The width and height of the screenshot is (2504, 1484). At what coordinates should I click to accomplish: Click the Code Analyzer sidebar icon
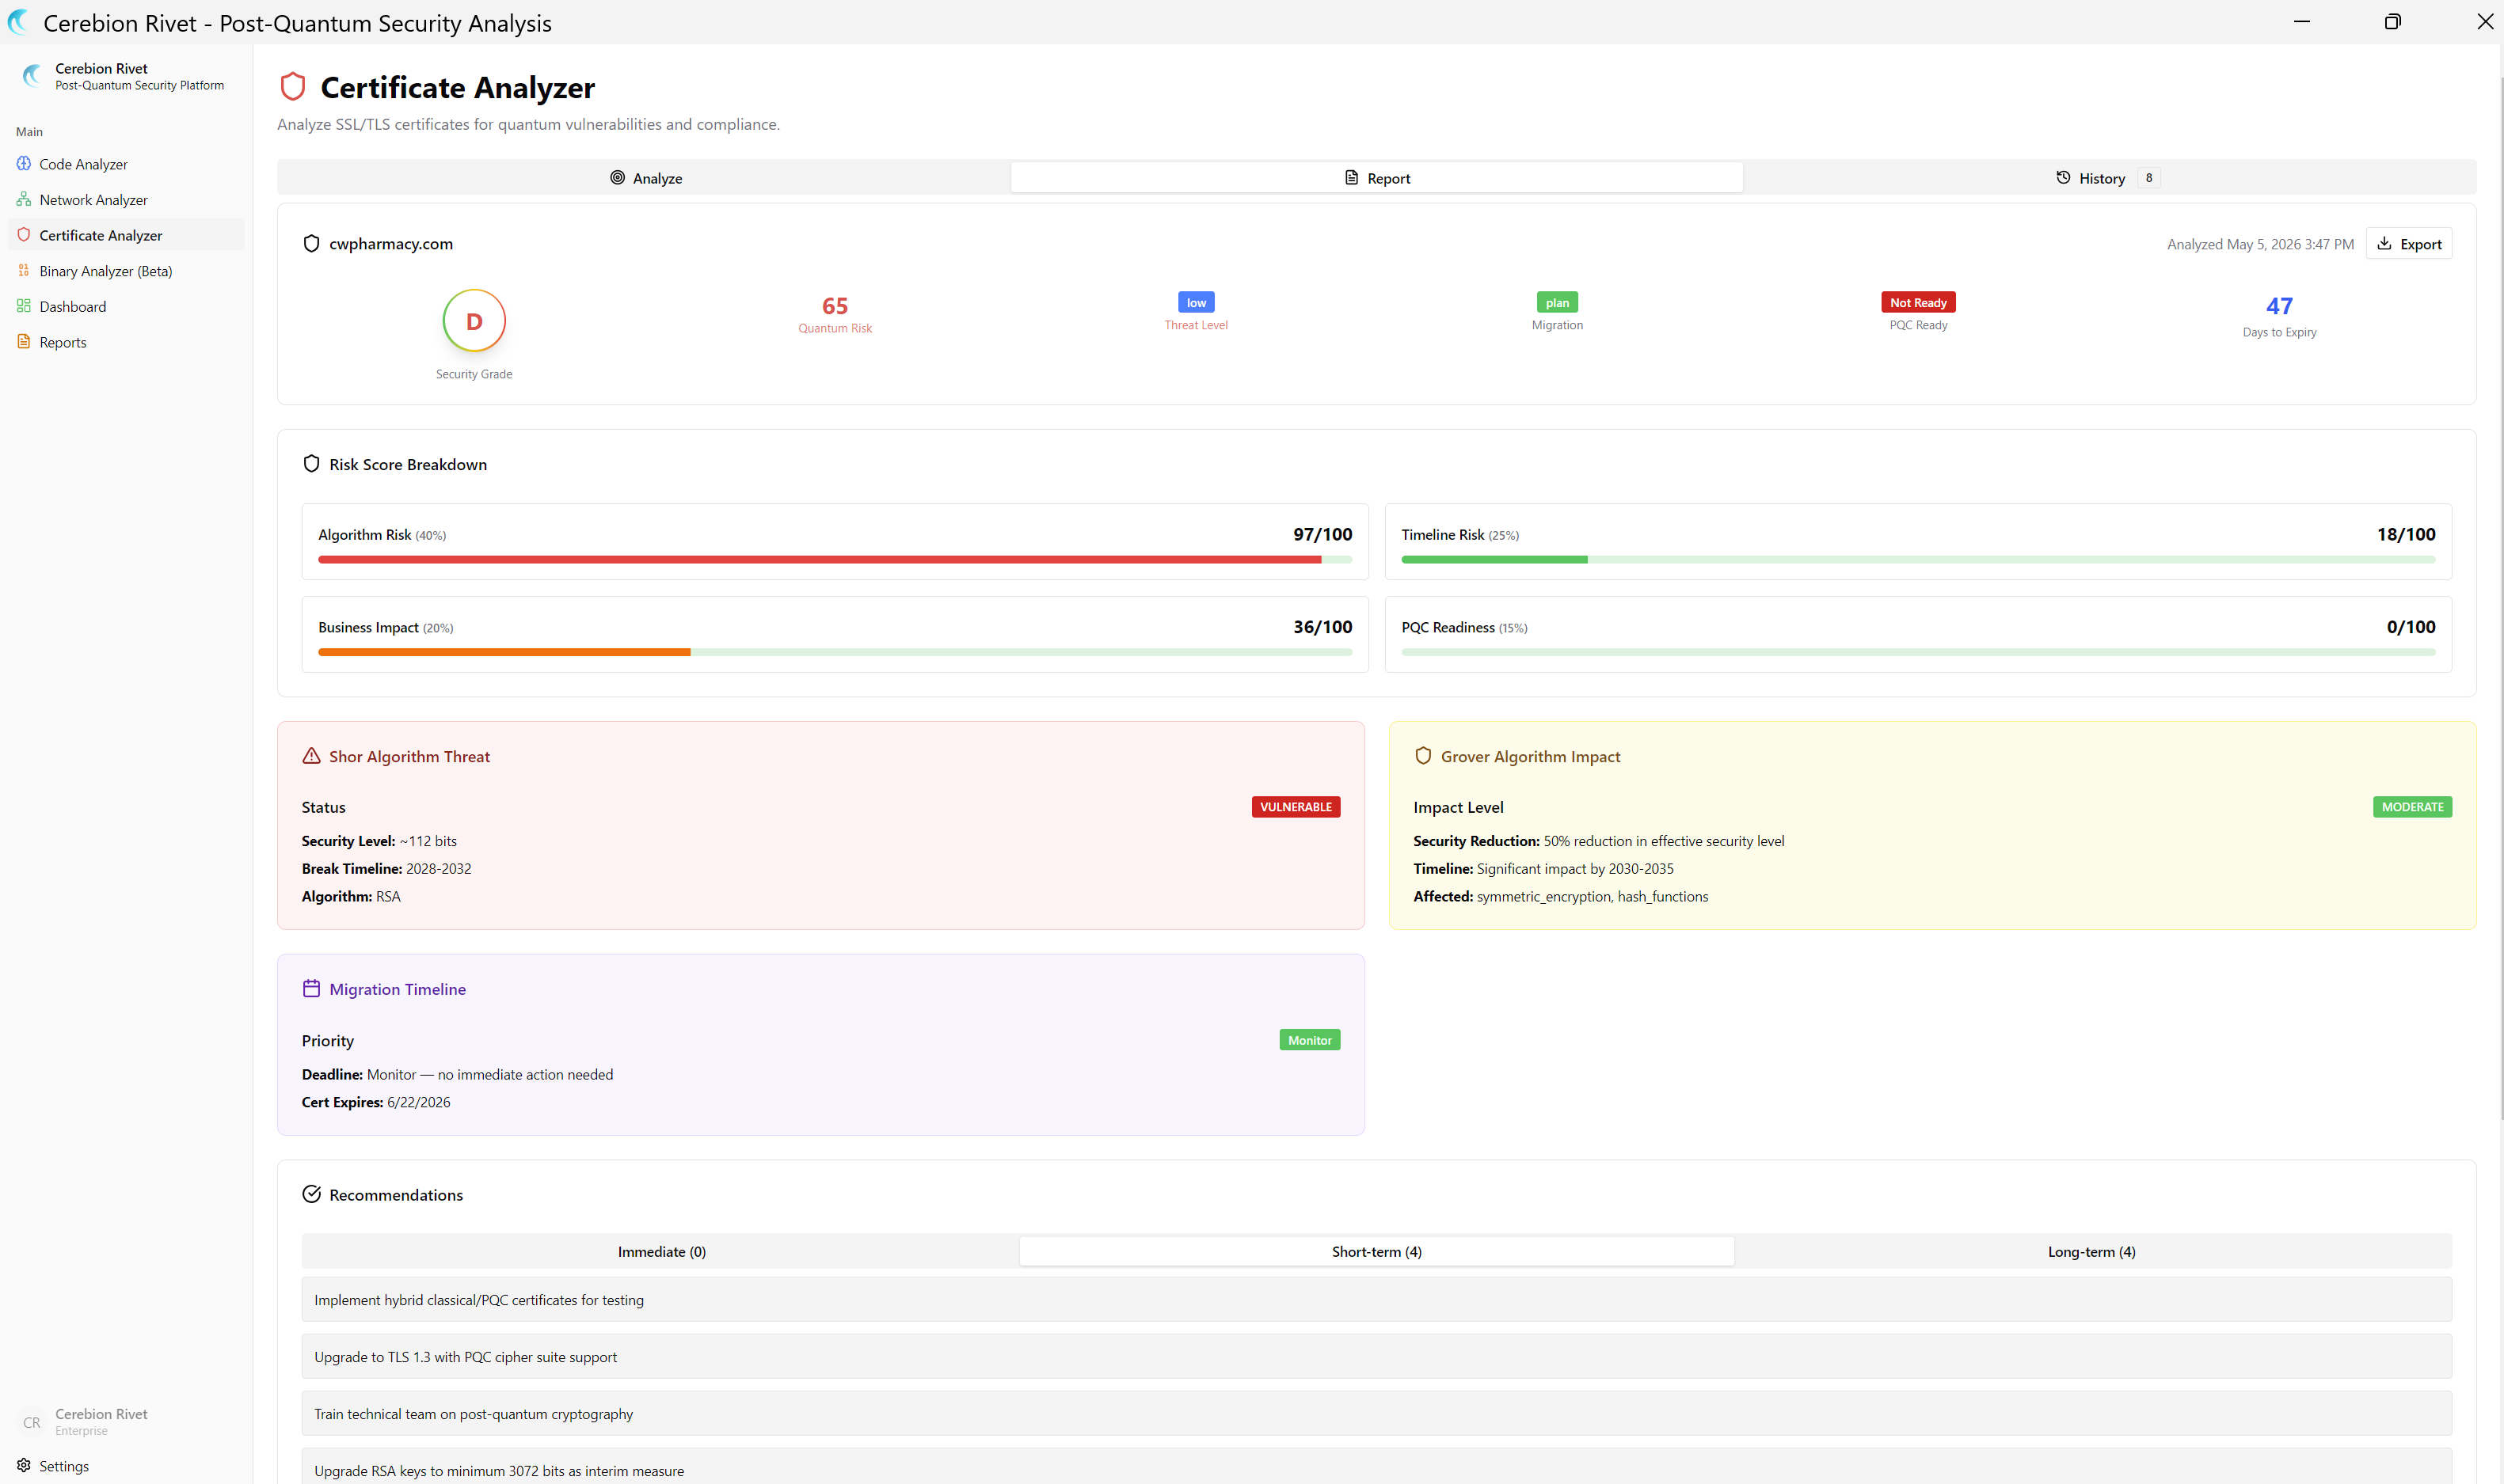(x=24, y=163)
